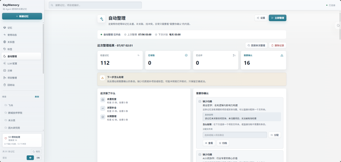The image size is (341, 162).
Task: Open LLM 配置 settings page
Action: click(x=21, y=63)
